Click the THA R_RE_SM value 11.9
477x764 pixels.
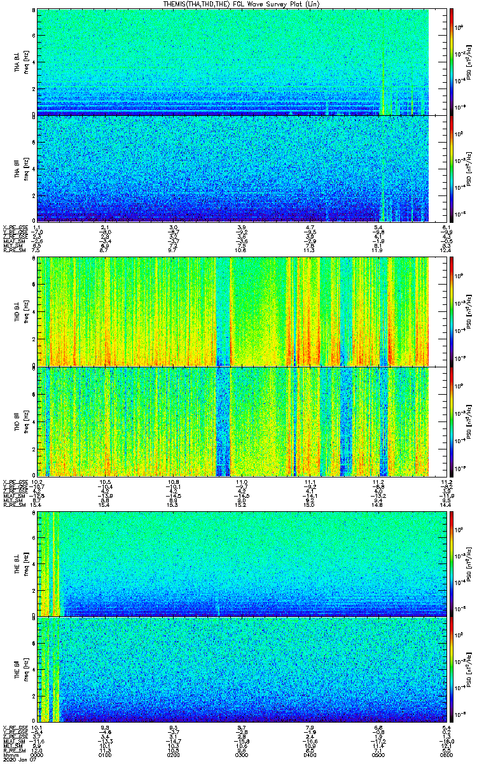pos(378,250)
